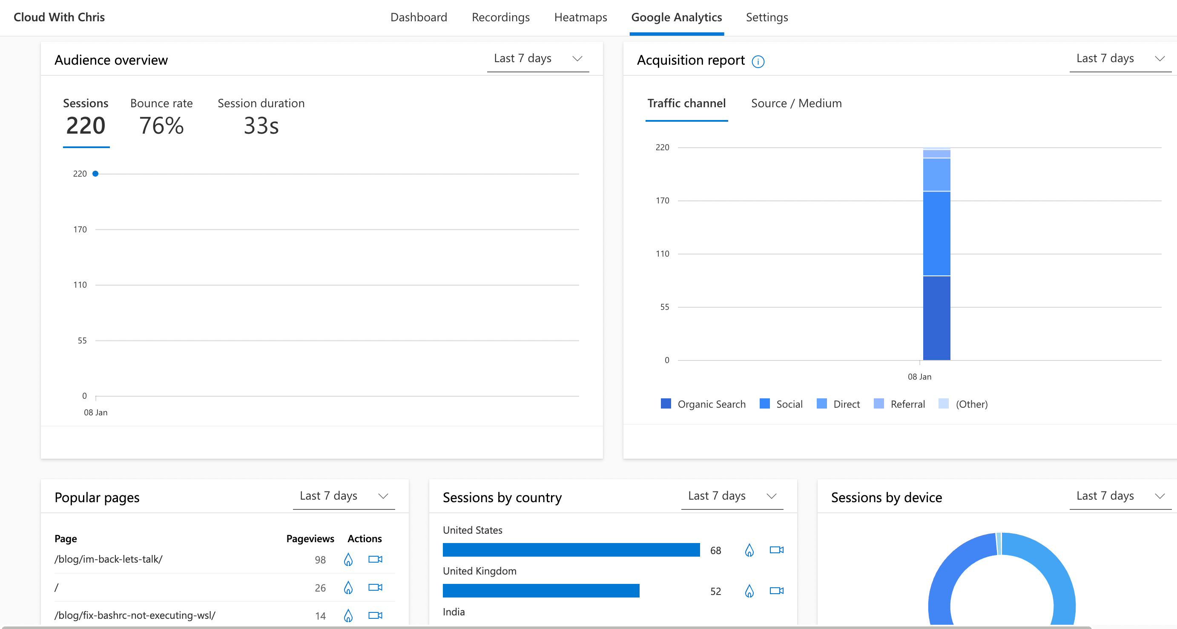Toggle Referral legend swatch
The width and height of the screenshot is (1177, 629).
(878, 404)
